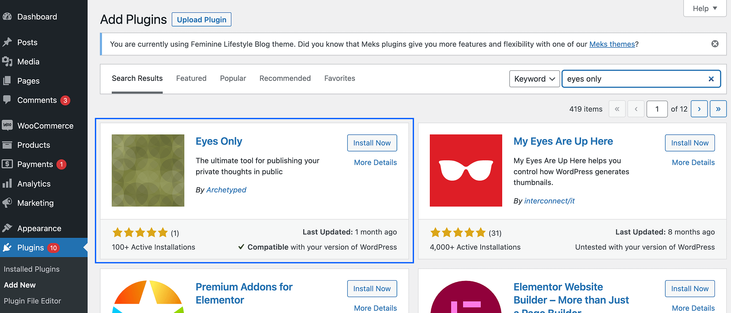Click Elementor Website Builder plugin icon

(466, 297)
